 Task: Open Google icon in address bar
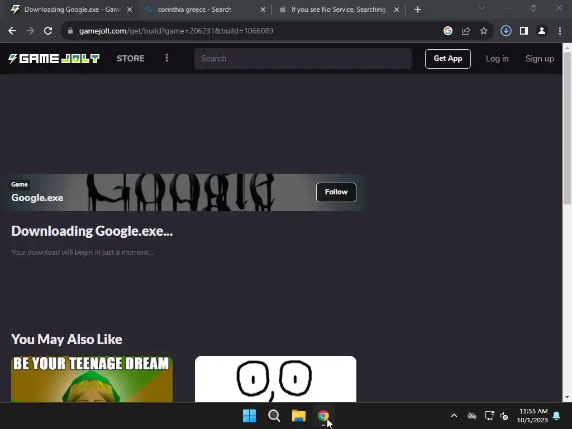[448, 31]
